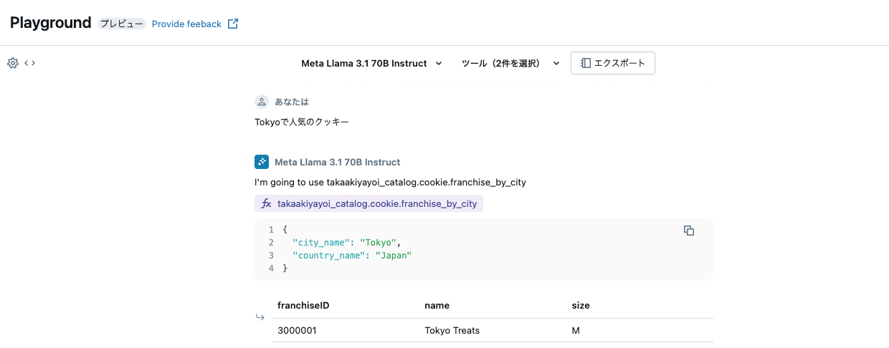Click the notebook icon in the エクスポート button
The image size is (889, 348).
[x=586, y=63]
